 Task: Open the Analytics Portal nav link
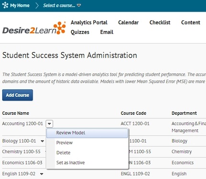point(89,23)
